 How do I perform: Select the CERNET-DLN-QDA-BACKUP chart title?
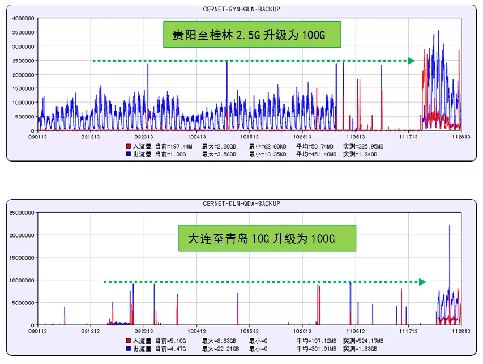[241, 204]
